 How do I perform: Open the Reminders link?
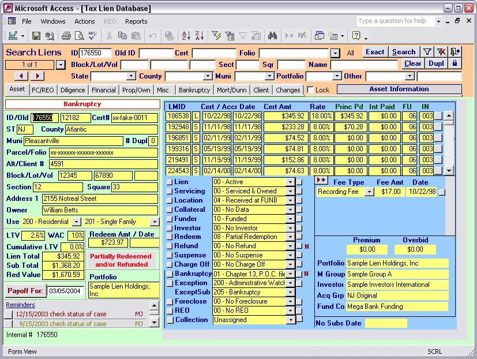(x=20, y=305)
